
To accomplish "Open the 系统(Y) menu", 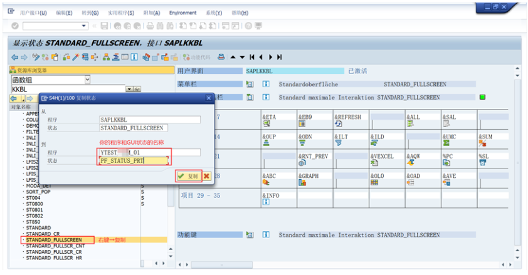I will [214, 13].
